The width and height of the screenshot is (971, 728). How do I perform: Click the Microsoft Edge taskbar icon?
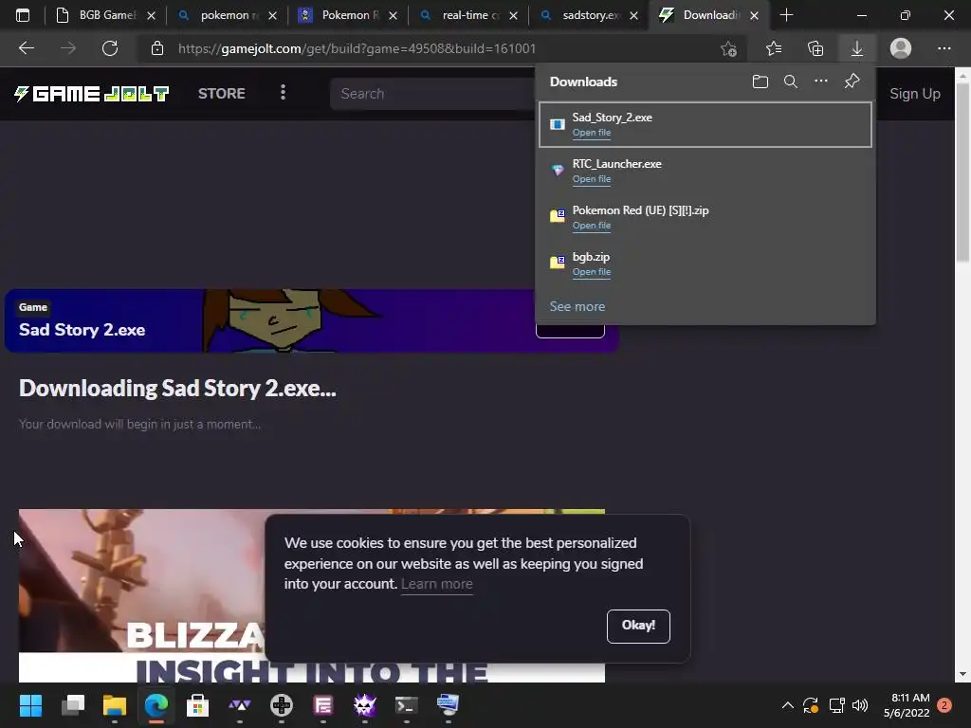(156, 705)
